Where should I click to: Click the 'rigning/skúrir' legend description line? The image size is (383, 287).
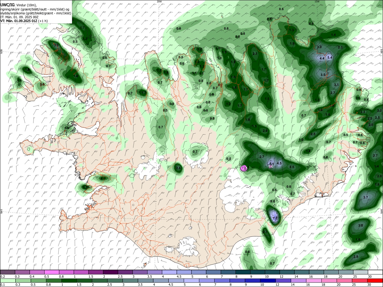coord(35,9)
